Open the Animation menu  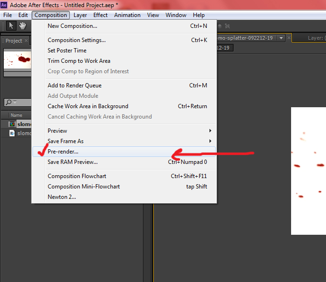[x=127, y=15]
